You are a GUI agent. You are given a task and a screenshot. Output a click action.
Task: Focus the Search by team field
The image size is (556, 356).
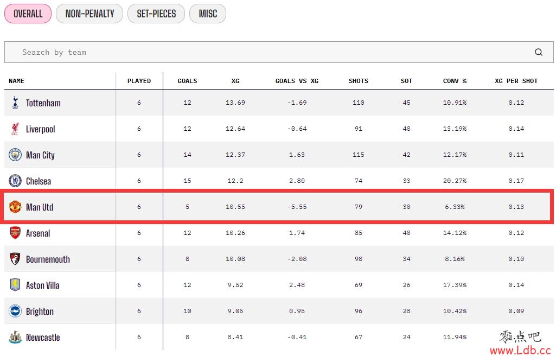[279, 52]
